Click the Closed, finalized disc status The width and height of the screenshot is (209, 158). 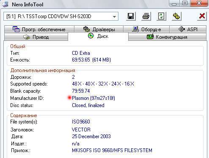point(88,105)
